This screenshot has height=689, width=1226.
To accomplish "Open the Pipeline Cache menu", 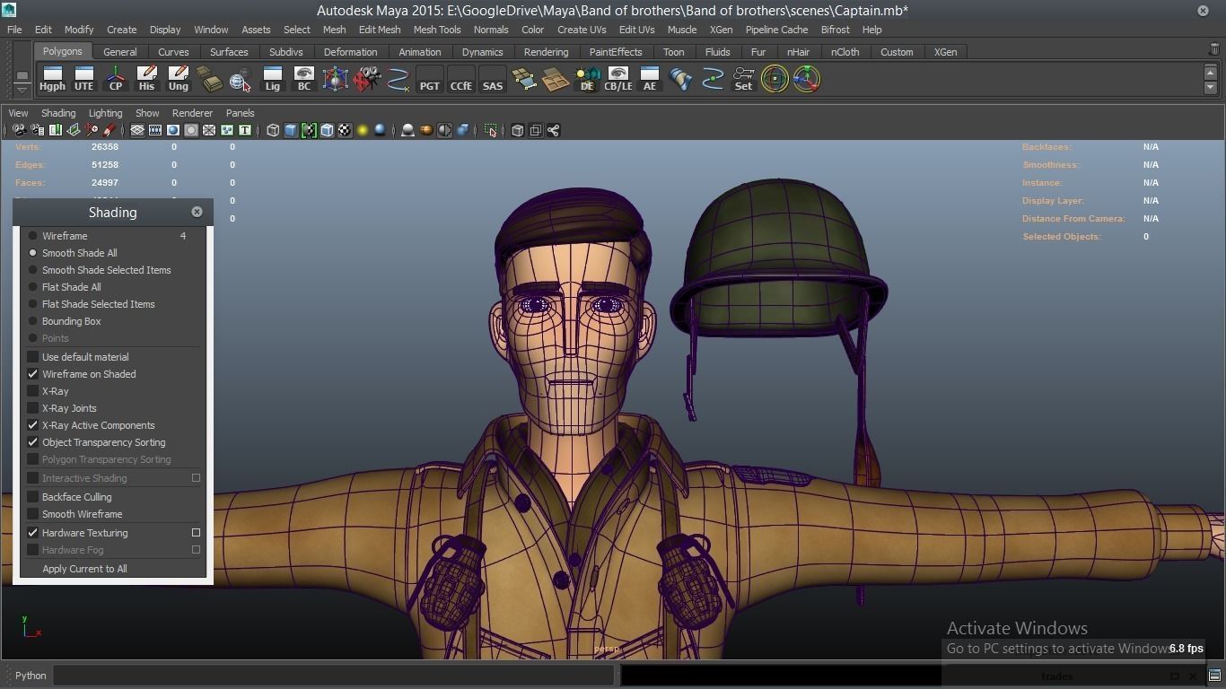I will click(x=776, y=30).
